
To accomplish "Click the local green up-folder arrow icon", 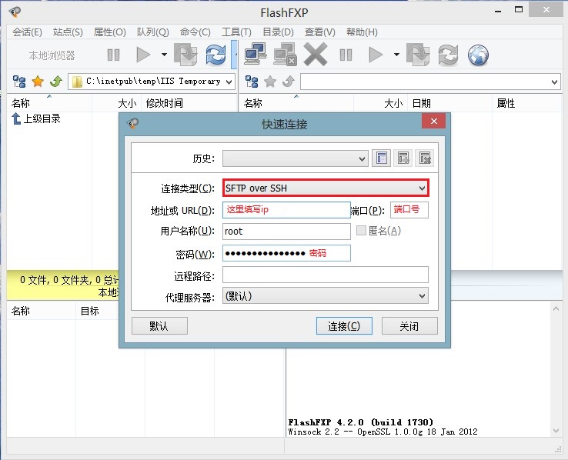I will click(x=55, y=82).
